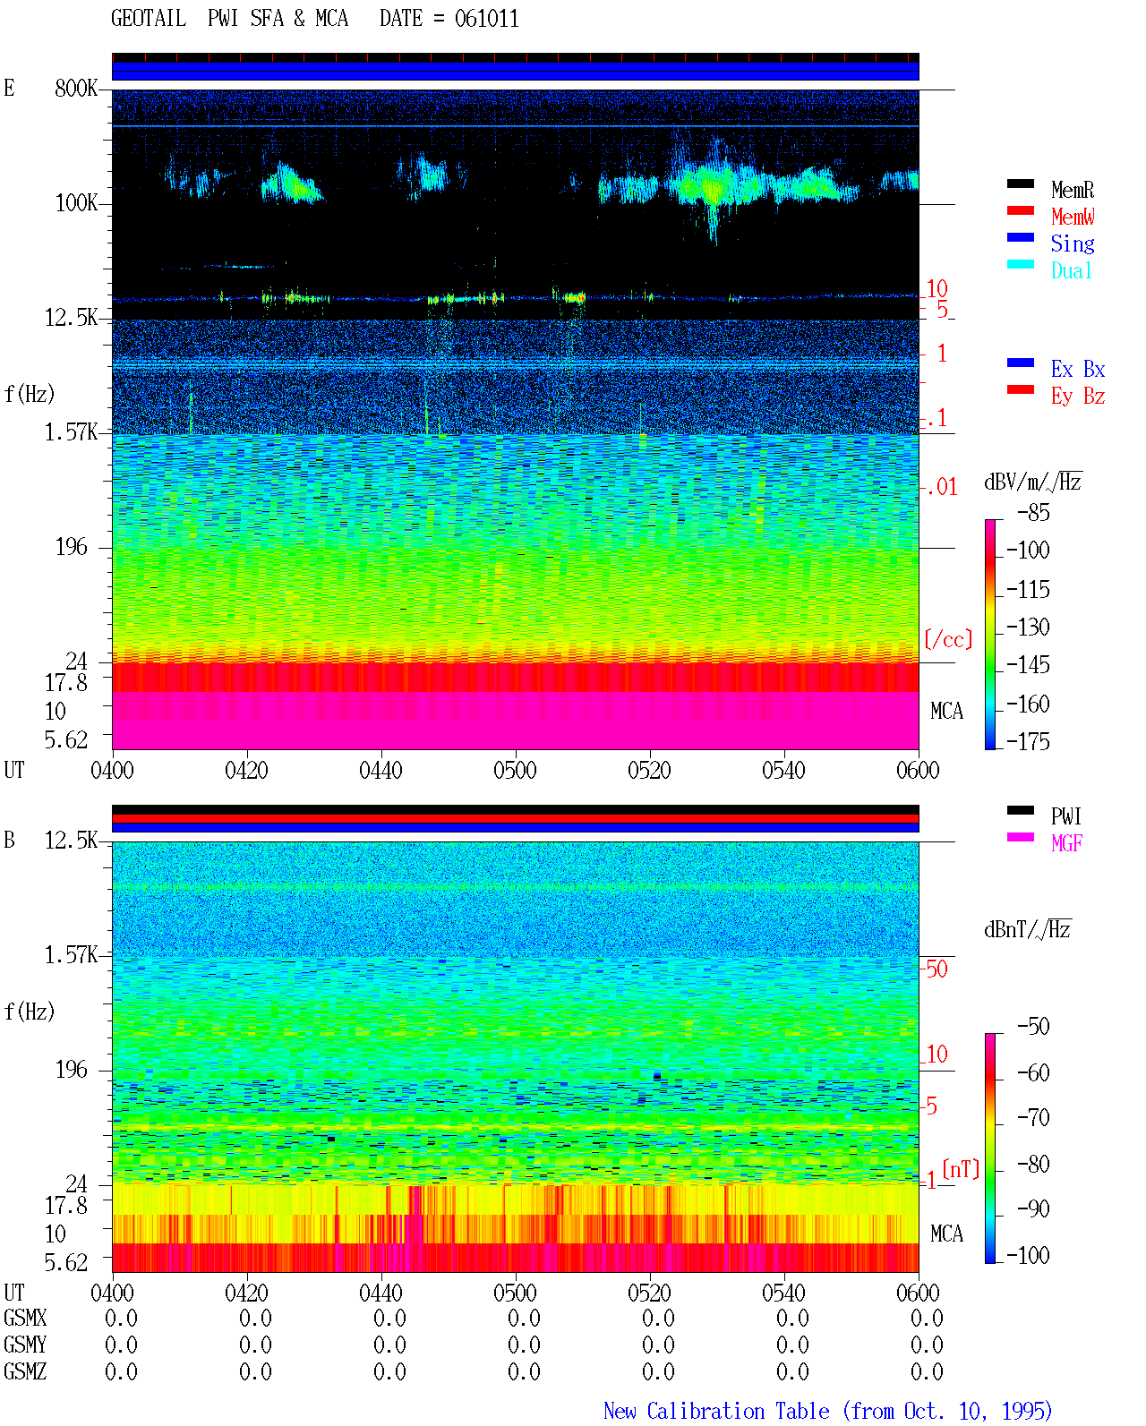
Task: Select the blue Sing legend swatch
Action: (x=1021, y=237)
